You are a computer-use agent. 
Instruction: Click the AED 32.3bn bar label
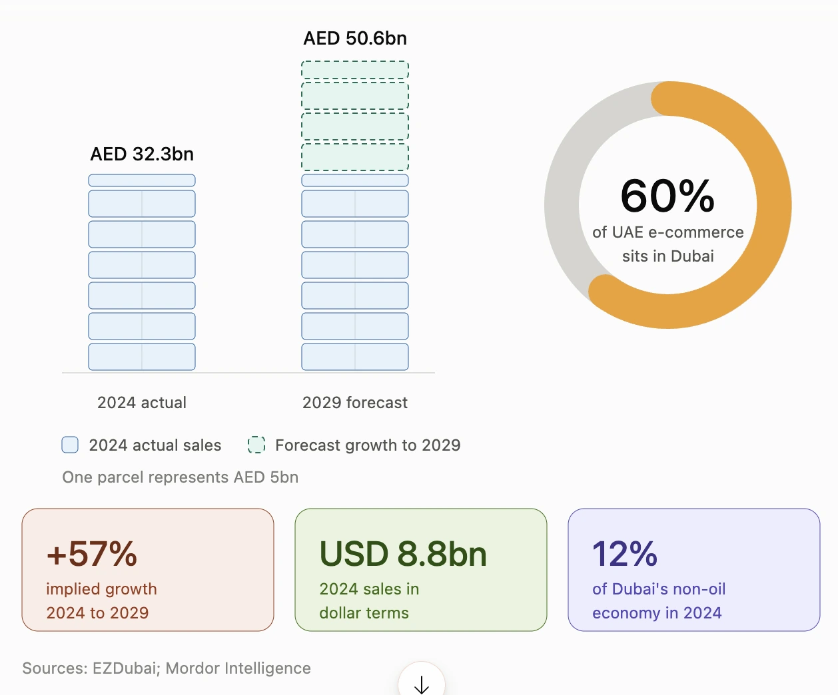[x=142, y=154]
